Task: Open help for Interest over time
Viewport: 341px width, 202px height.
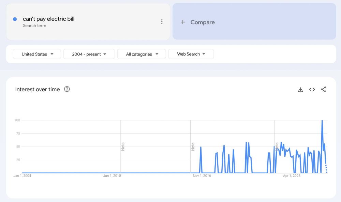Action: tap(67, 89)
